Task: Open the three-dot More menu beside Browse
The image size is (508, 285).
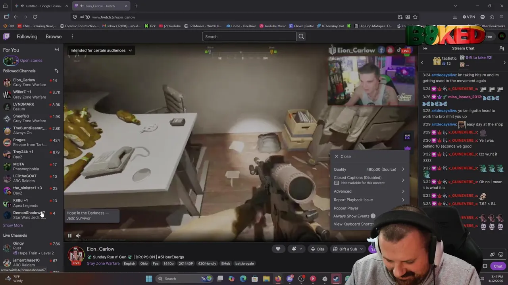Action: (x=72, y=36)
